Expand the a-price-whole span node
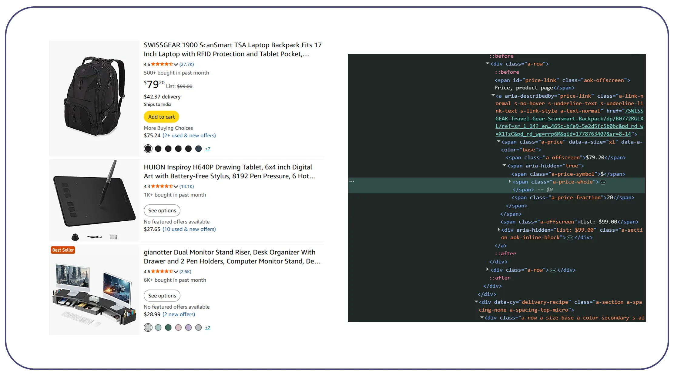 point(510,181)
